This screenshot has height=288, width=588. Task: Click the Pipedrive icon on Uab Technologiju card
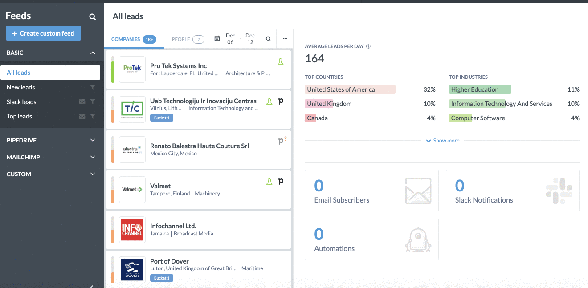pyautogui.click(x=281, y=101)
